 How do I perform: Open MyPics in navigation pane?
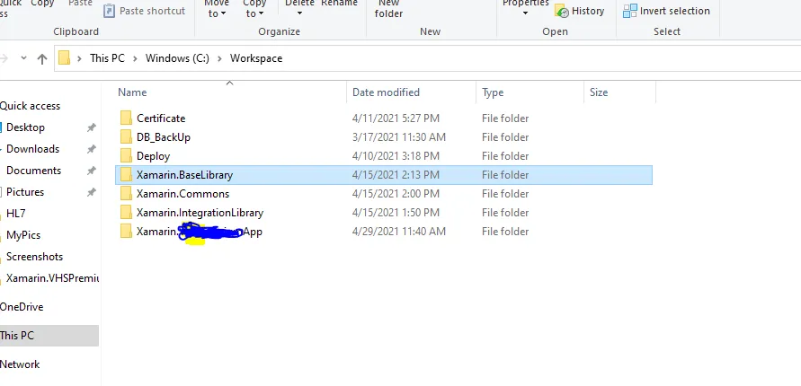(23, 235)
